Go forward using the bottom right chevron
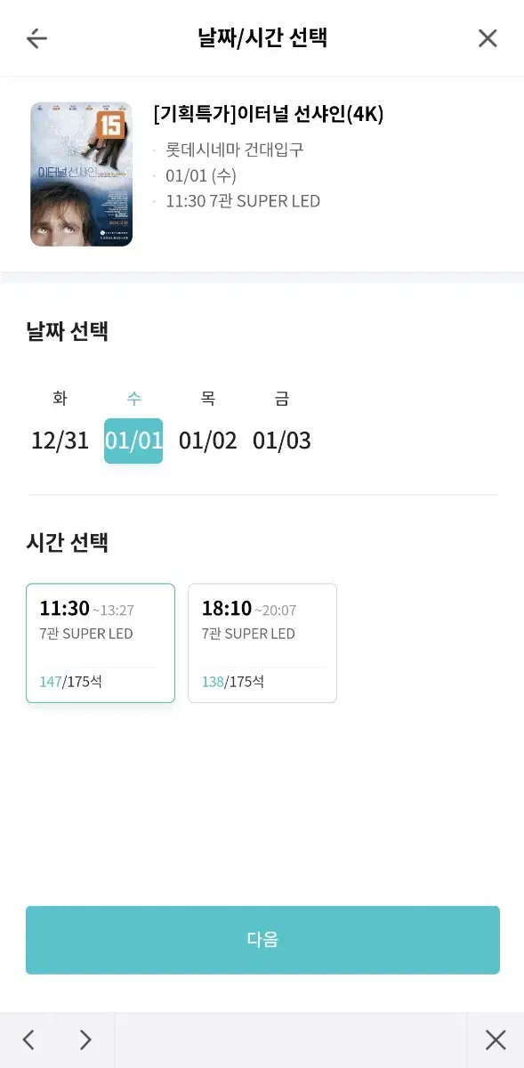 [x=85, y=1040]
